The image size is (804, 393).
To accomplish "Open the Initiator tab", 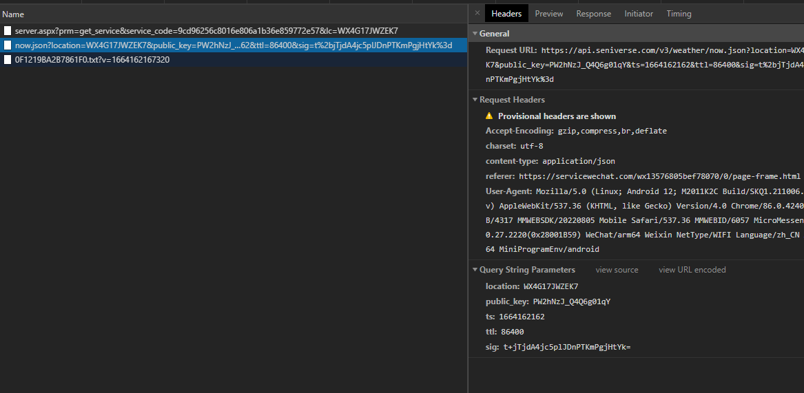I will click(x=639, y=14).
